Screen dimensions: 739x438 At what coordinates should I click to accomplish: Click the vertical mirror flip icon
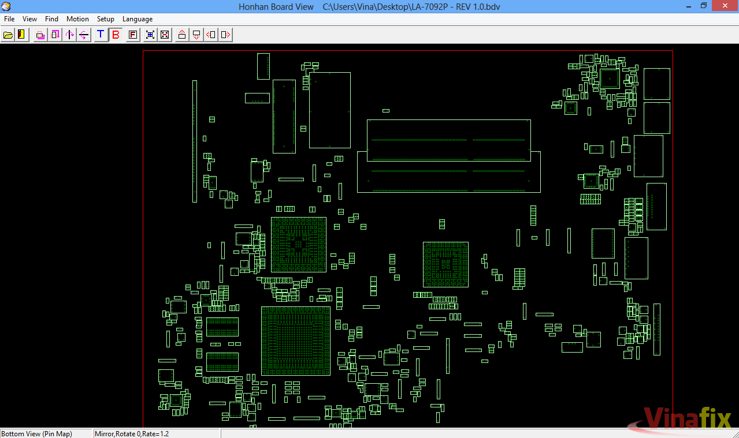(84, 35)
